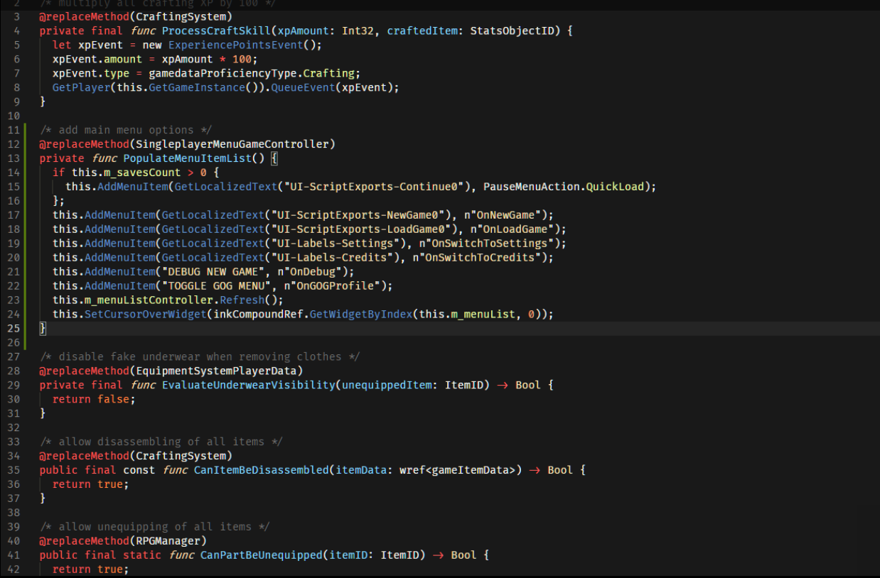Click the ProcessCraftSkill function name

pyautogui.click(x=216, y=31)
